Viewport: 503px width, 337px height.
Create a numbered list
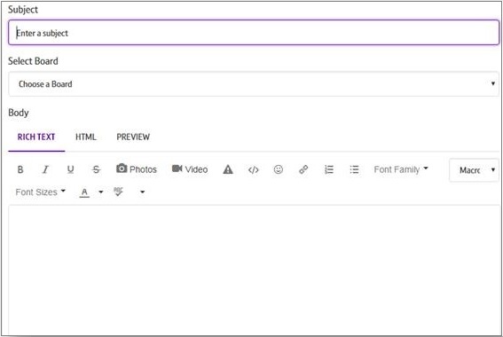tap(329, 169)
